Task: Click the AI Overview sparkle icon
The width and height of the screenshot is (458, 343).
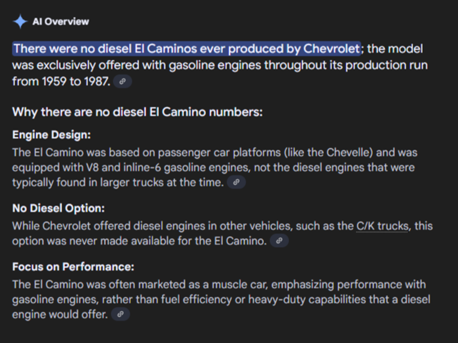Action: [20, 21]
